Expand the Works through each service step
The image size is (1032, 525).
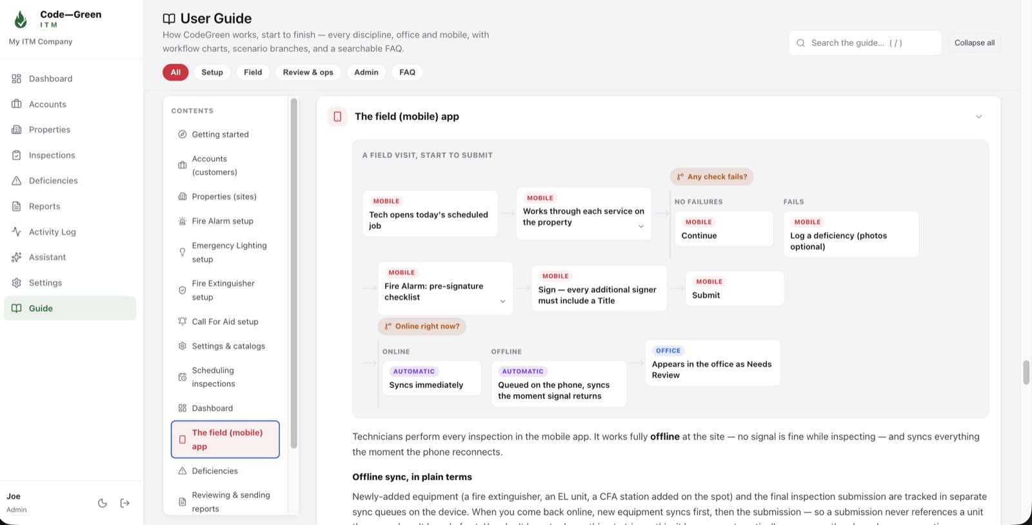pos(641,226)
